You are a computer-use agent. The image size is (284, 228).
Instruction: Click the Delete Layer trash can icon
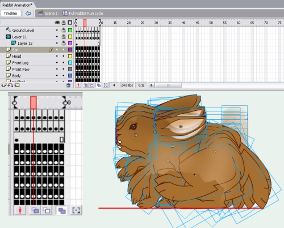click(x=69, y=85)
